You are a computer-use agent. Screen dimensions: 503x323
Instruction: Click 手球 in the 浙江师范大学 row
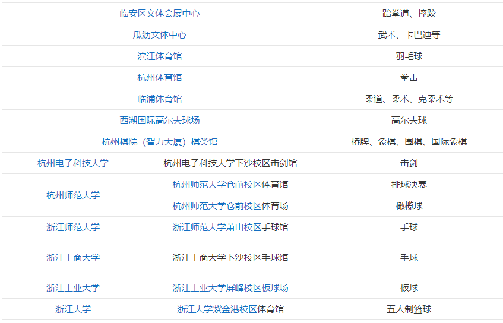tap(409, 227)
